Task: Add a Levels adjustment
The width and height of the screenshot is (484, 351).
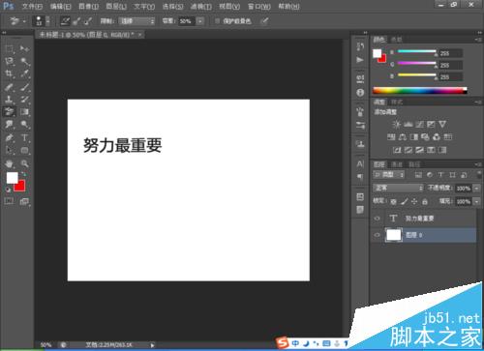Action: 408,125
